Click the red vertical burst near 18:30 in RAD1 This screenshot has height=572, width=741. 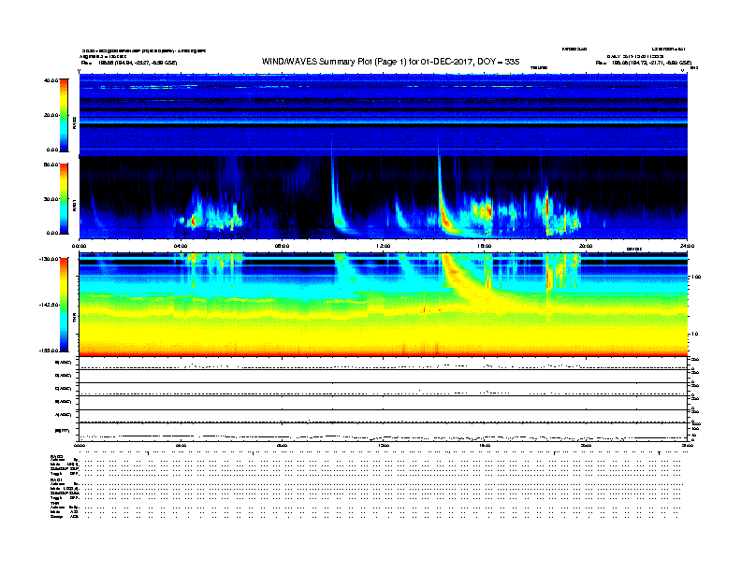[547, 207]
